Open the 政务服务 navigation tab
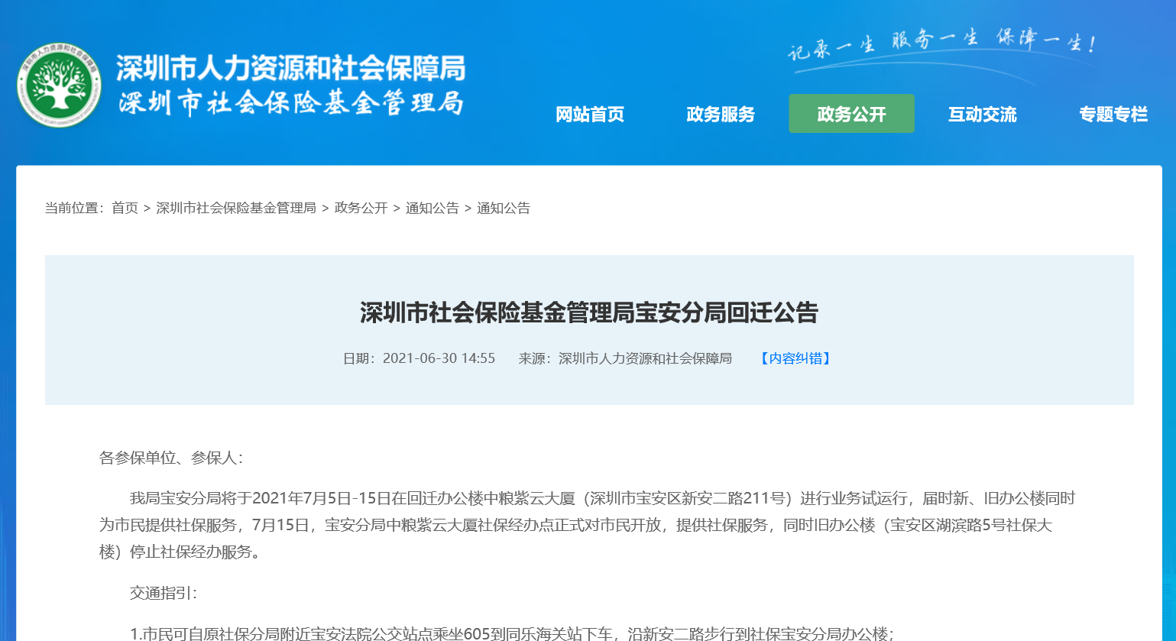This screenshot has width=1176, height=641. tap(721, 115)
